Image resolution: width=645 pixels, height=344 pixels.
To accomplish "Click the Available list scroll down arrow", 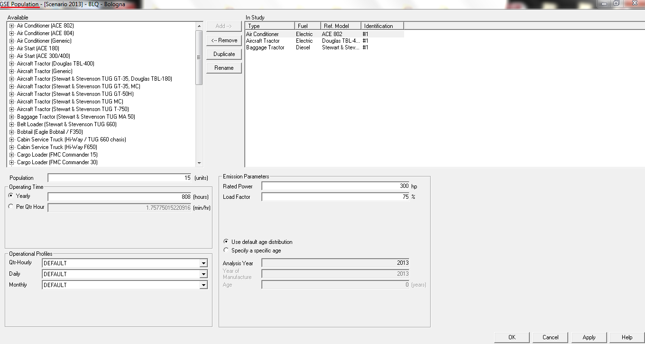I will (199, 162).
